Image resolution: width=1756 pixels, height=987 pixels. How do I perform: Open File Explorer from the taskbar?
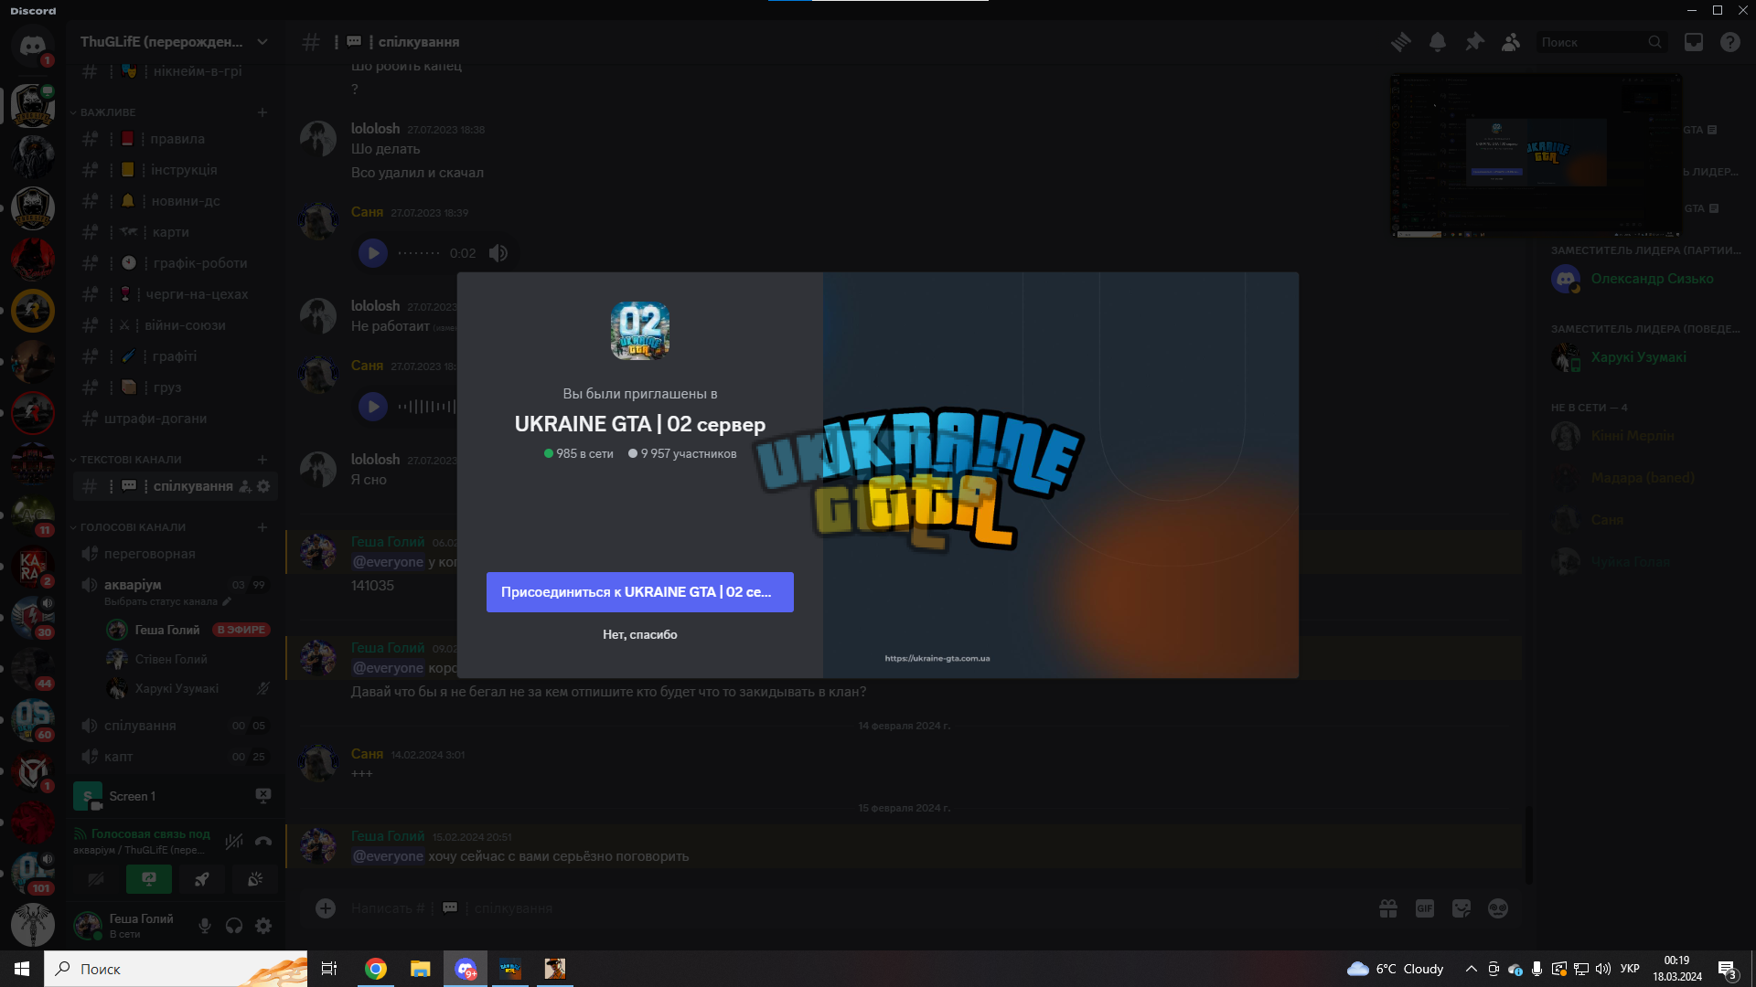(x=421, y=969)
